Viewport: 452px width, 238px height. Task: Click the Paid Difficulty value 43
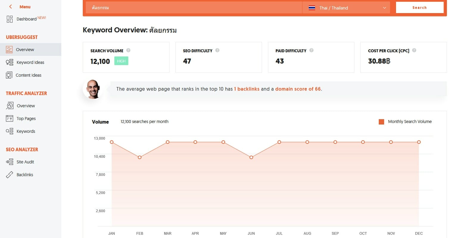280,61
